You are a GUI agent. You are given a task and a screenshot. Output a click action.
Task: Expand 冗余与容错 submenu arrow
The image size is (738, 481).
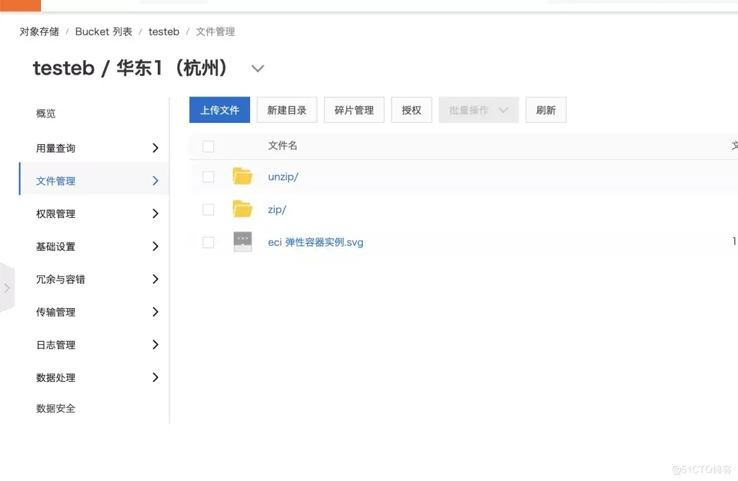[155, 279]
